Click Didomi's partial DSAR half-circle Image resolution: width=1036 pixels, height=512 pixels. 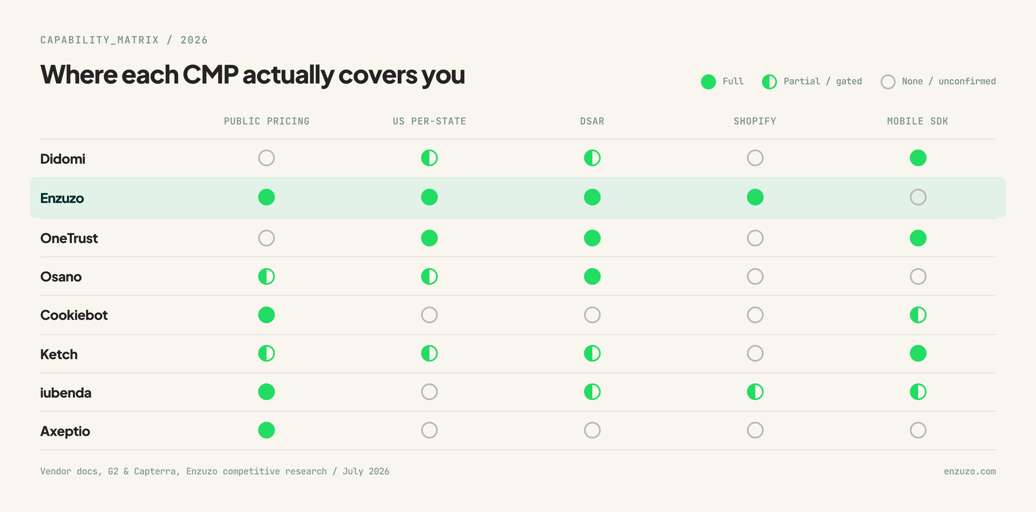coord(592,158)
